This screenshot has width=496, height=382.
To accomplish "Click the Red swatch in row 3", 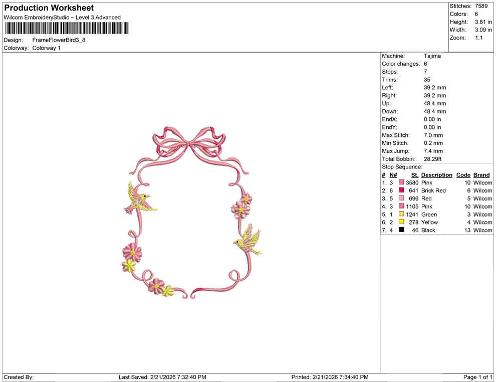I will (x=401, y=199).
